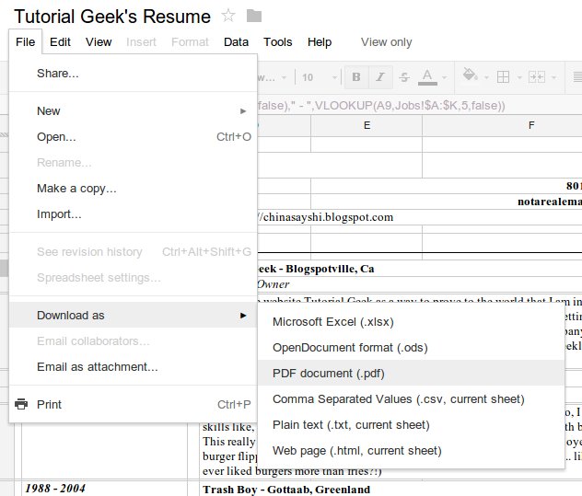Open the Edit menu
The height and width of the screenshot is (496, 582).
(x=60, y=42)
